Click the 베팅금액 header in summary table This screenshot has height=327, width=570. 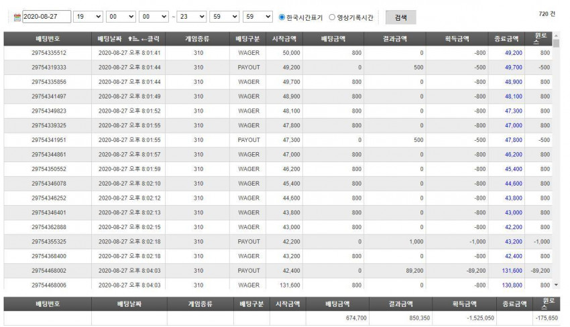click(x=337, y=304)
